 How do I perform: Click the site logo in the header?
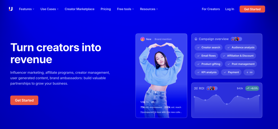click(11, 9)
